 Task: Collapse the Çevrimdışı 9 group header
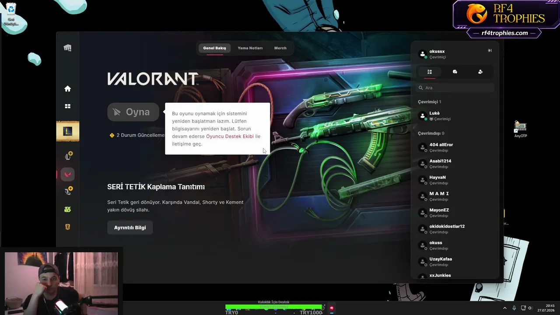pos(431,133)
